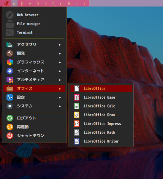Switch to workspace δ
The image size is (163, 179).
click(x=38, y=4)
